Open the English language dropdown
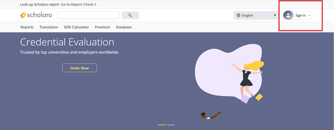The height and width of the screenshot is (130, 334). [256, 15]
